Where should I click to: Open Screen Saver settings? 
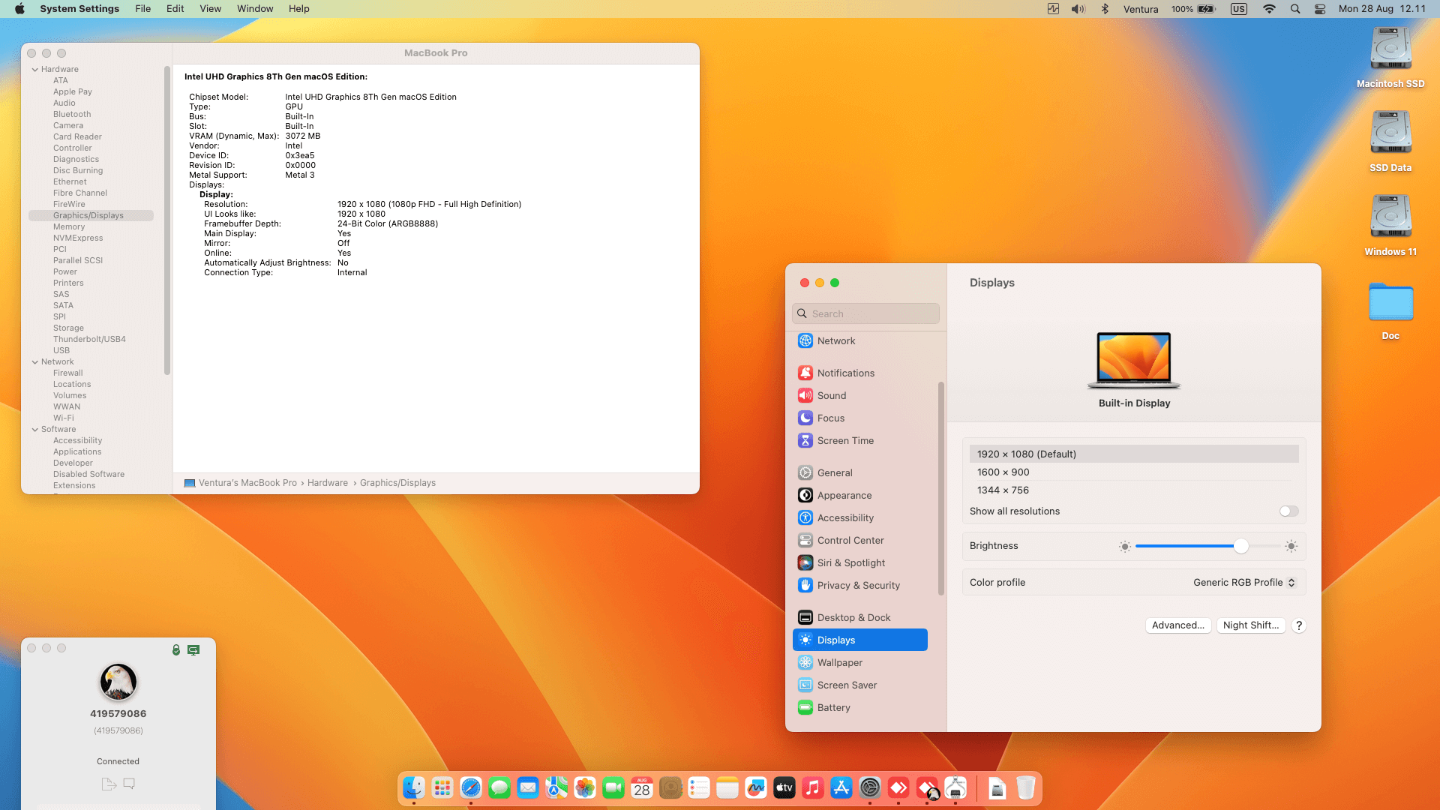point(847,685)
